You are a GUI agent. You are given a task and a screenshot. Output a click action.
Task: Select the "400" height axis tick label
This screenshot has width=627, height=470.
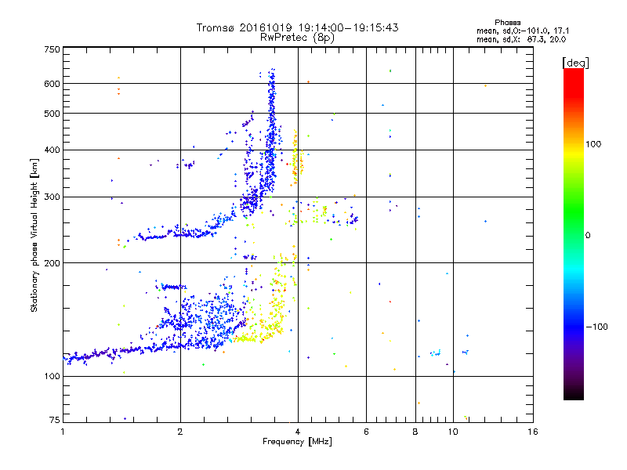coord(52,150)
